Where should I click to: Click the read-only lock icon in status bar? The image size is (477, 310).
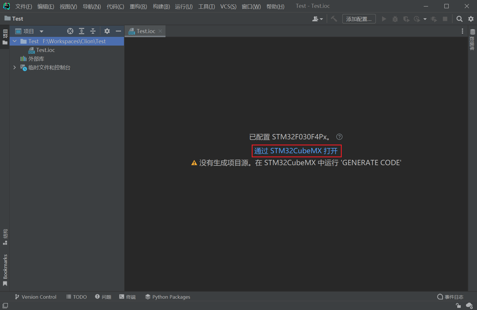[458, 305]
